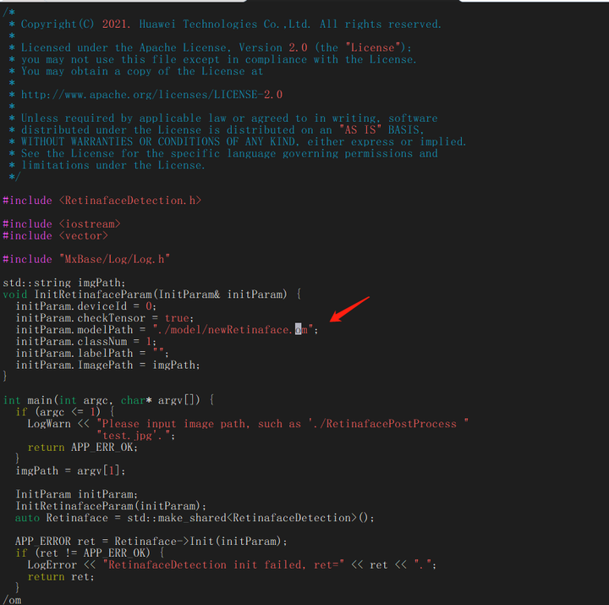The image size is (609, 605).
Task: Click the 'InitParam initParam;' declaration line
Action: click(x=76, y=494)
